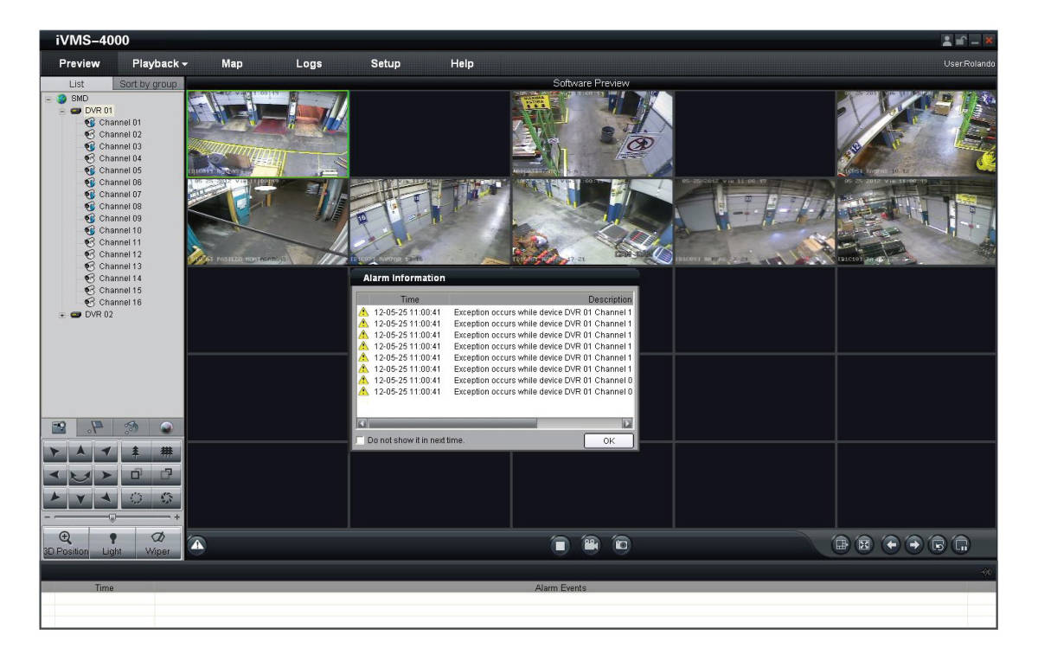Click Time column header in alarm dialog
1038x661 pixels.
click(x=409, y=299)
